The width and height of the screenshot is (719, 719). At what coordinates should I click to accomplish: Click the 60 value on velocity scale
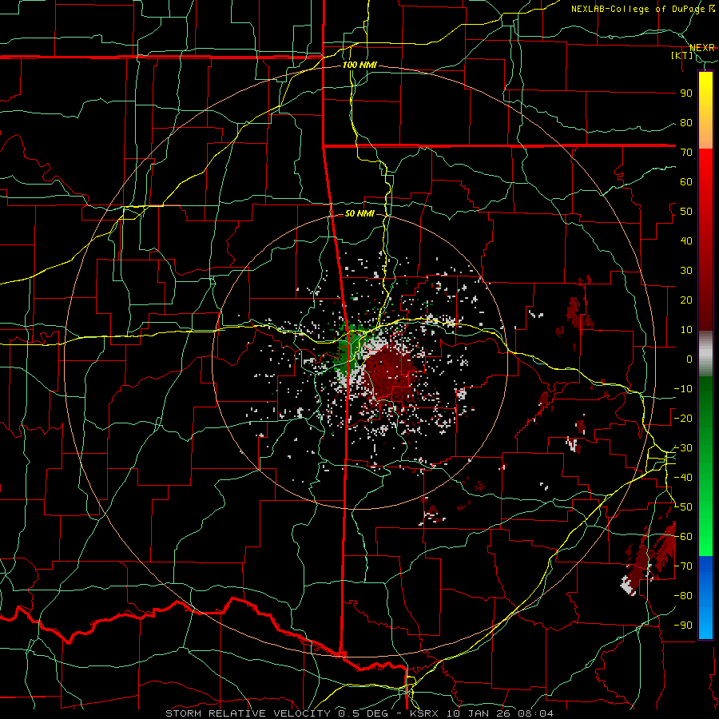pyautogui.click(x=686, y=181)
